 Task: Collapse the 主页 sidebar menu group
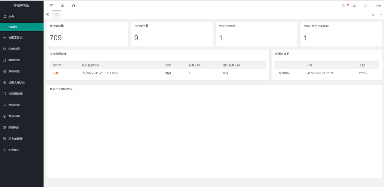point(11,16)
